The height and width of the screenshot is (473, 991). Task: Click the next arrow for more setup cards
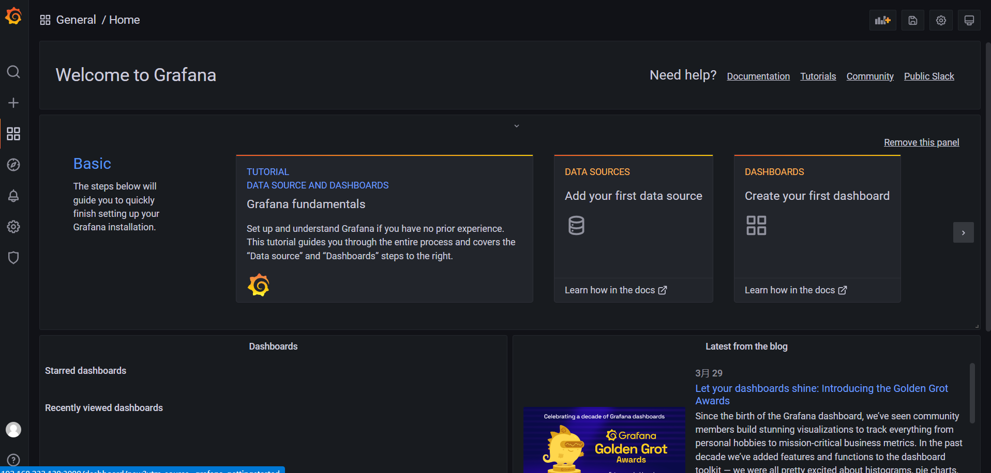click(x=963, y=232)
